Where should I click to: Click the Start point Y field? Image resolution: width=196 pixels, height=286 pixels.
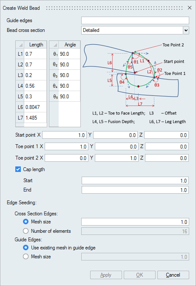(x=115, y=135)
